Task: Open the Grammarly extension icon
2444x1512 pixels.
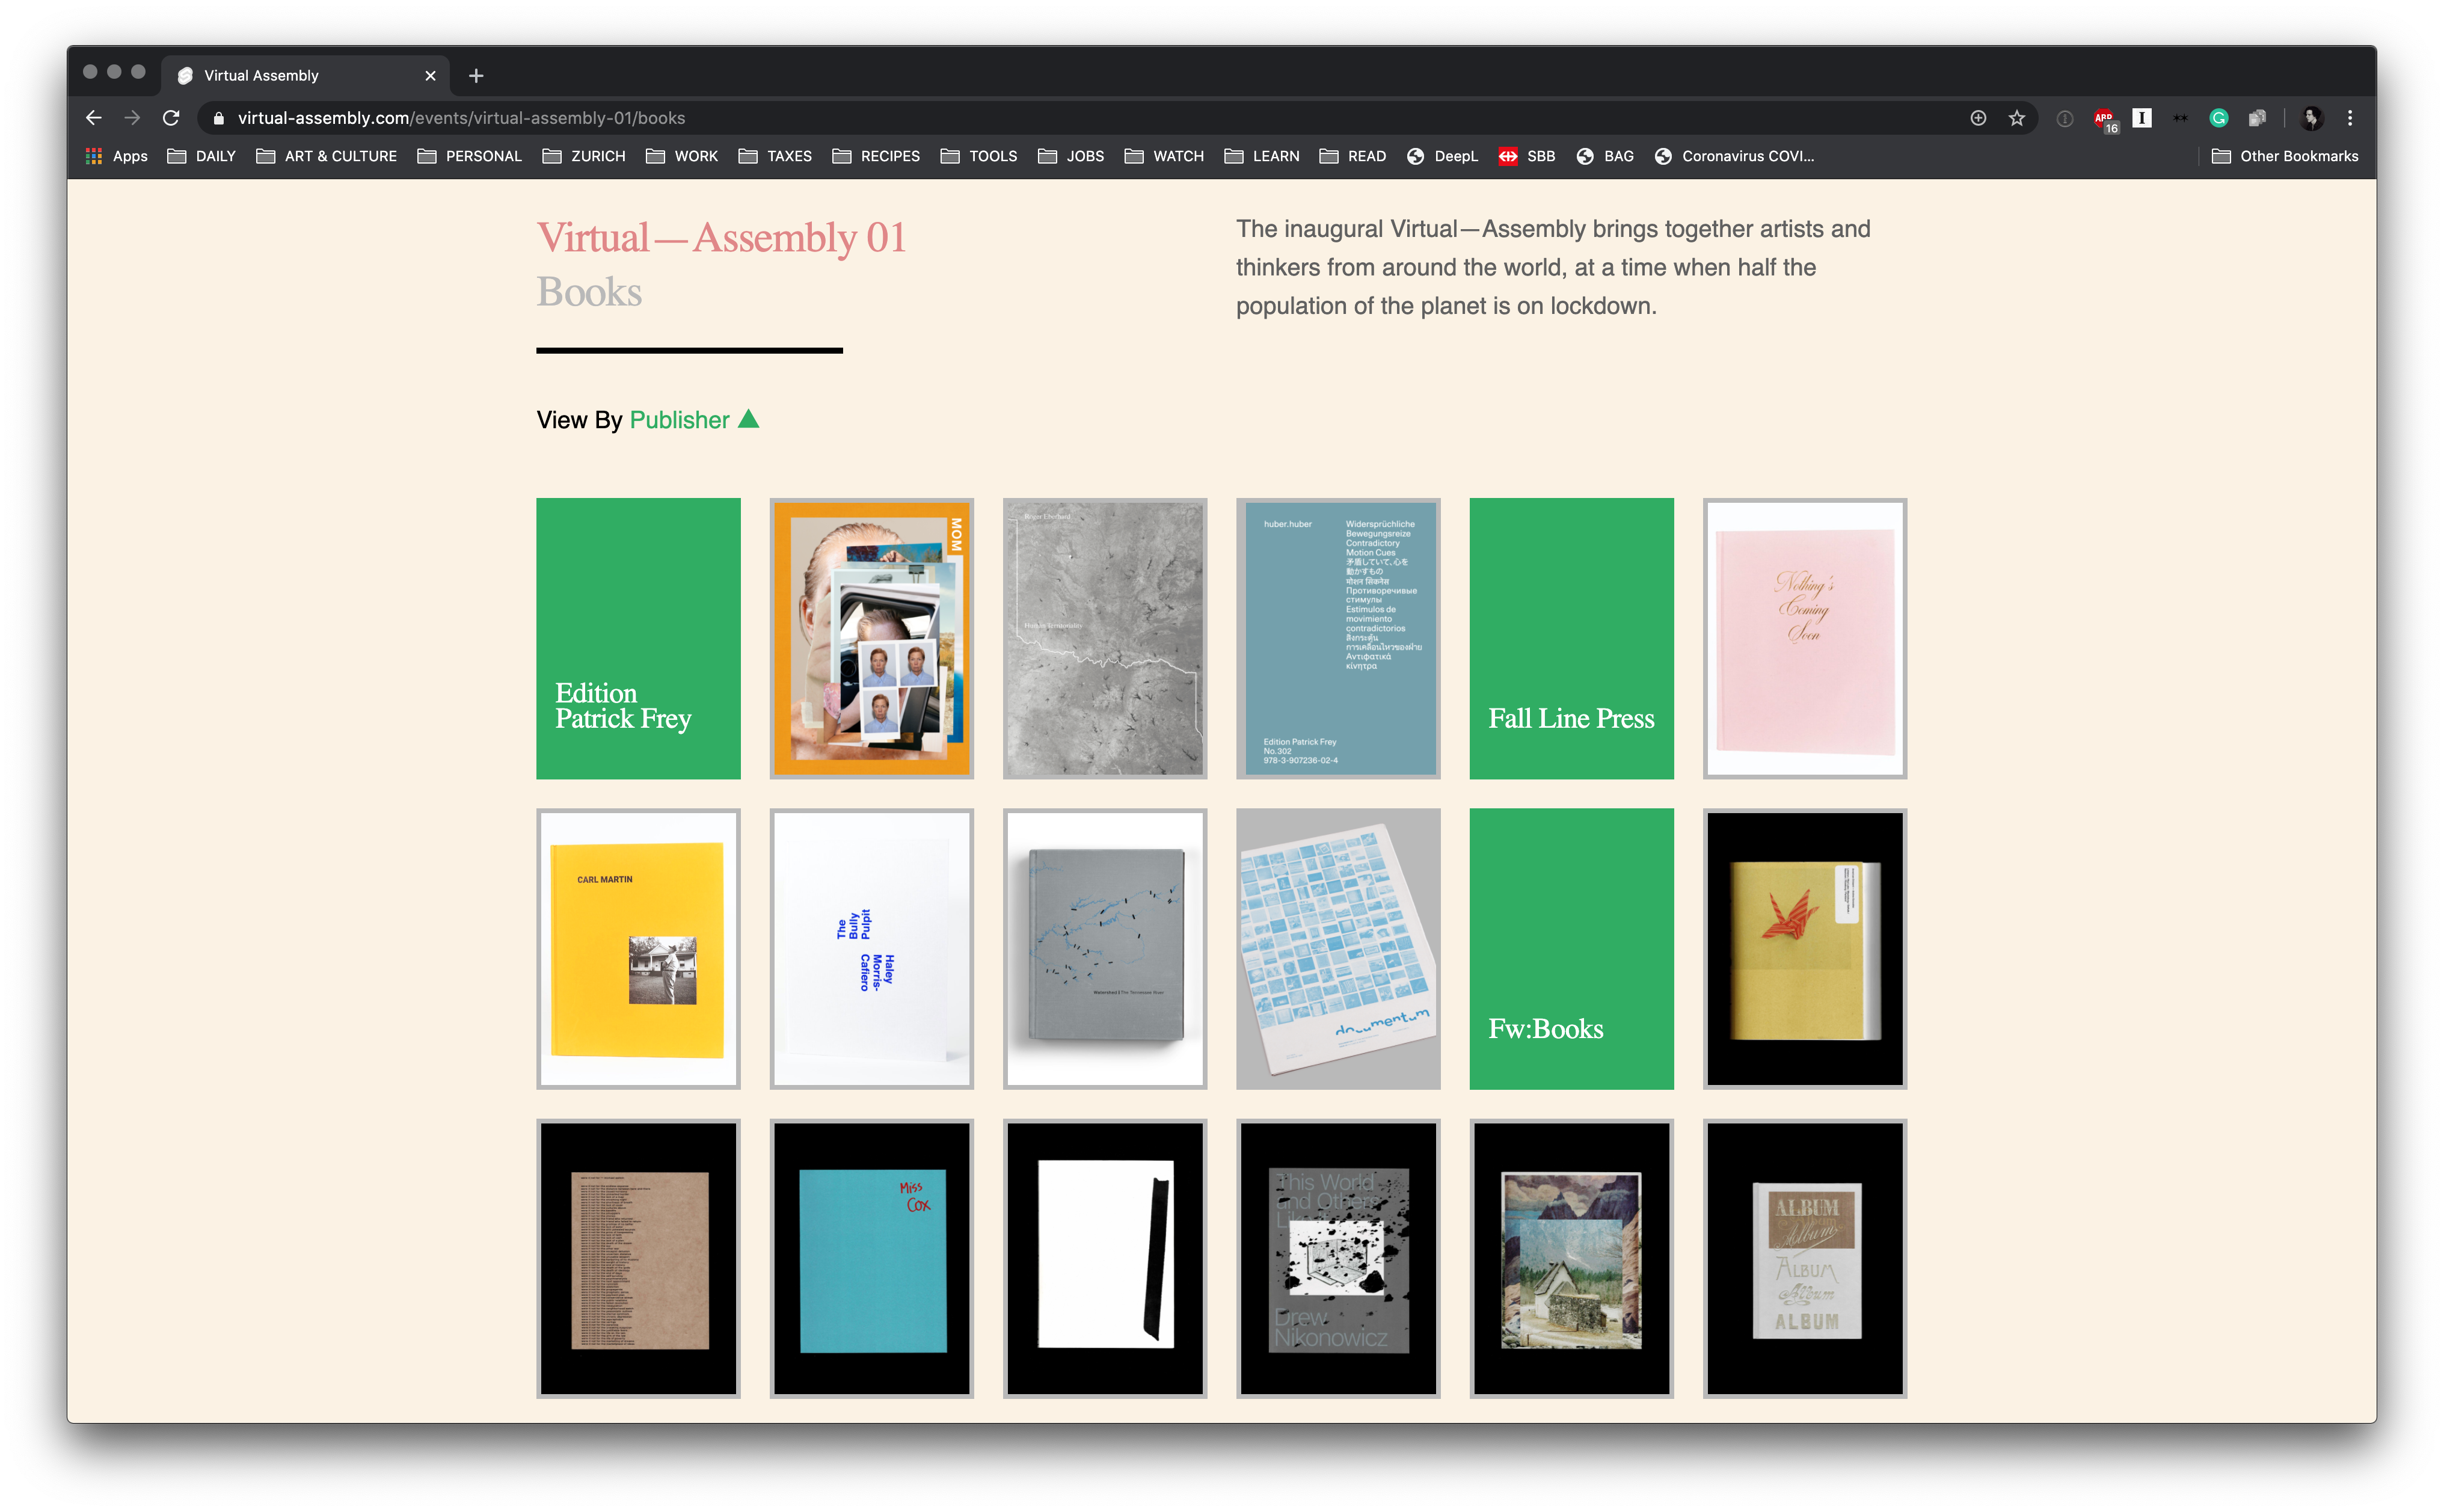Action: point(2218,118)
